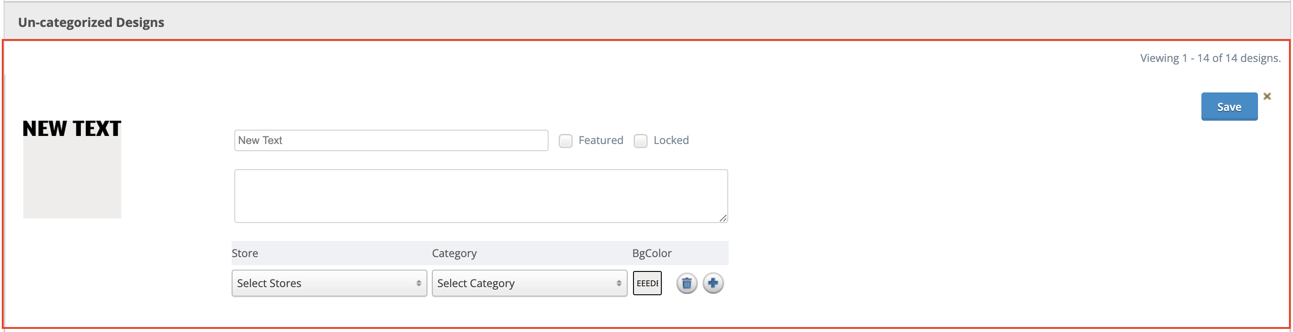Enable the Featured checkbox
Viewport: 1293px width, 332px height.
[x=566, y=141]
